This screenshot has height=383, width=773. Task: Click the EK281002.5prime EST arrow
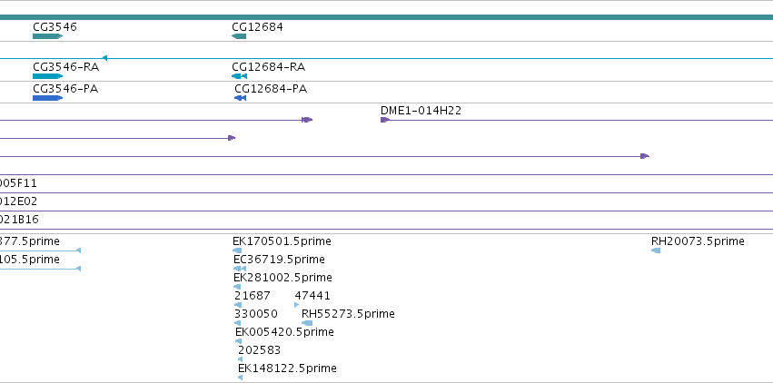(x=237, y=287)
